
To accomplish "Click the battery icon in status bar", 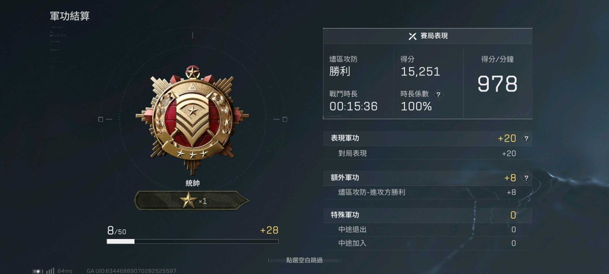I will tap(38, 271).
